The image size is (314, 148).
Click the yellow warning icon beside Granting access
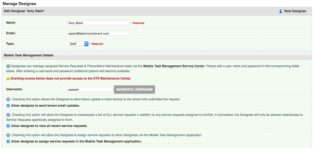pyautogui.click(x=8, y=78)
